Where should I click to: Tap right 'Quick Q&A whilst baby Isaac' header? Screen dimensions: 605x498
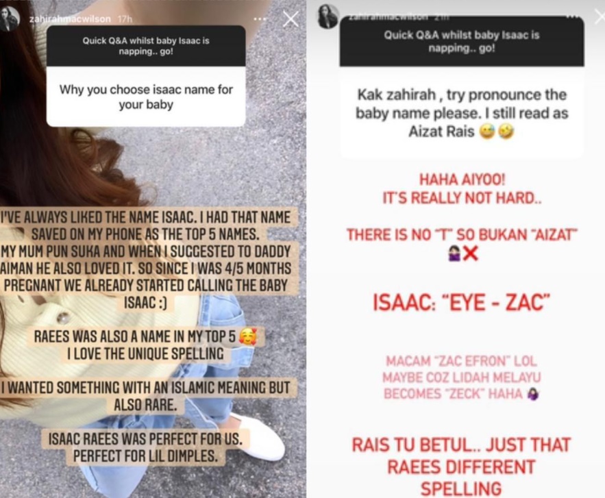coord(462,41)
